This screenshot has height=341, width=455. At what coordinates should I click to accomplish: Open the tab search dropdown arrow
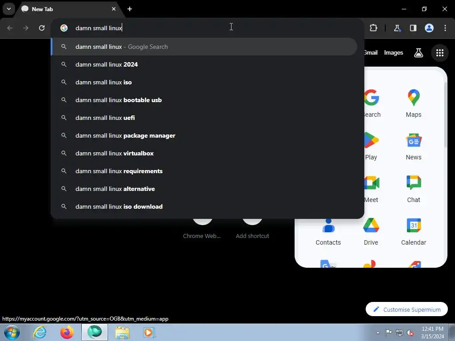(9, 9)
